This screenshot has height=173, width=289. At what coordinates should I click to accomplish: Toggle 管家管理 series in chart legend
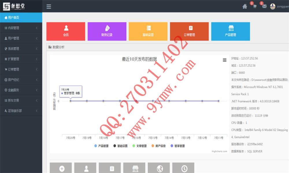pyautogui.click(x=178, y=146)
